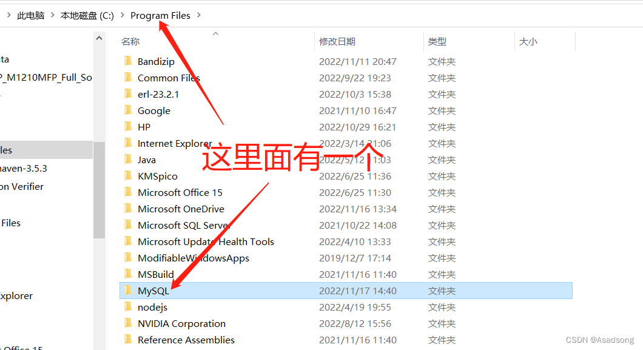Click date 2022/8/12 15:56 of NVIDIA
Viewport: 643px width, 350px height.
pyautogui.click(x=355, y=324)
